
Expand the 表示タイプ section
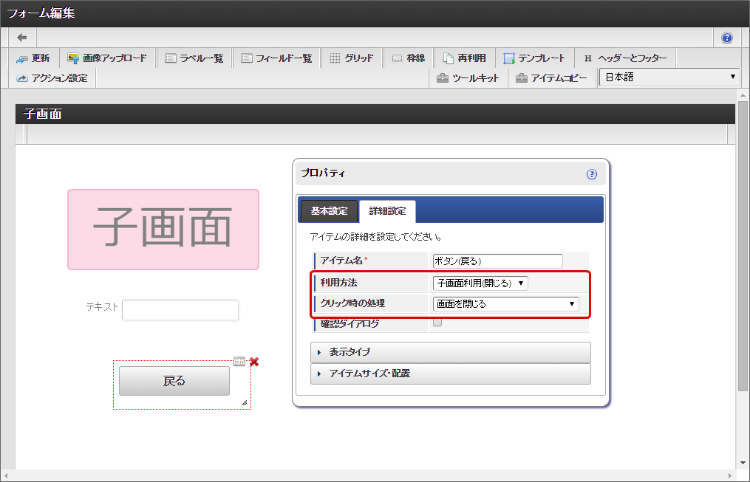point(451,352)
